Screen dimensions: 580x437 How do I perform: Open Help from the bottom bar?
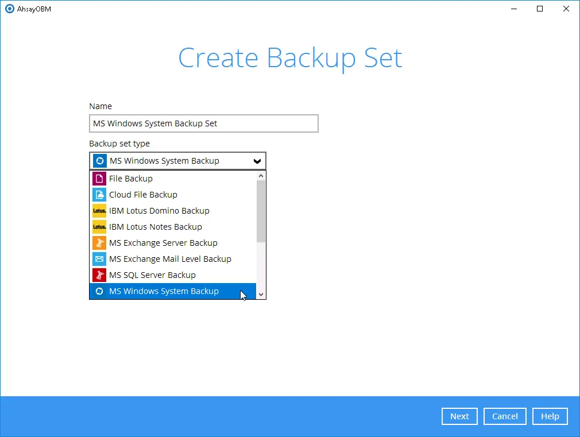550,416
